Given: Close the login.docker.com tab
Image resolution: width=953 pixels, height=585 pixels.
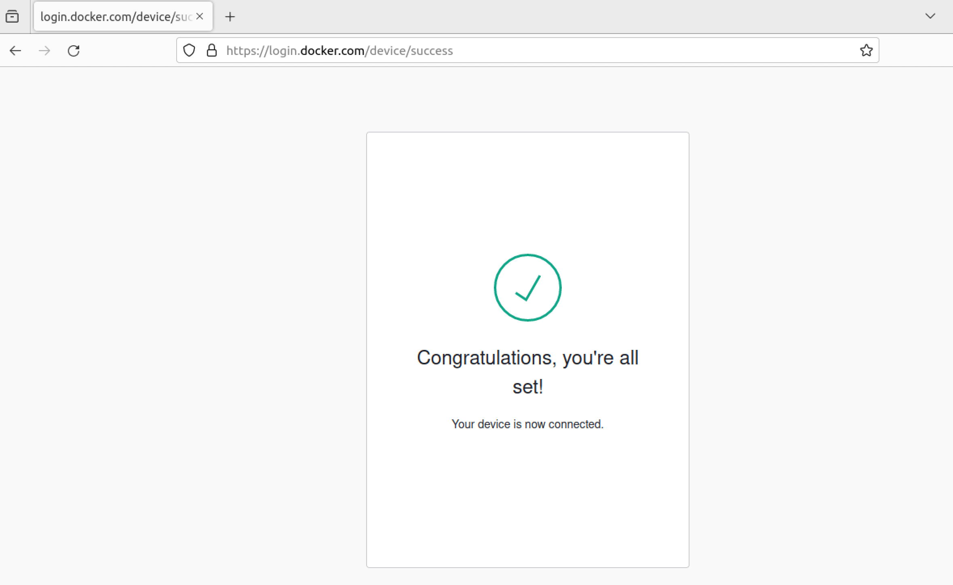Looking at the screenshot, I should point(200,17).
